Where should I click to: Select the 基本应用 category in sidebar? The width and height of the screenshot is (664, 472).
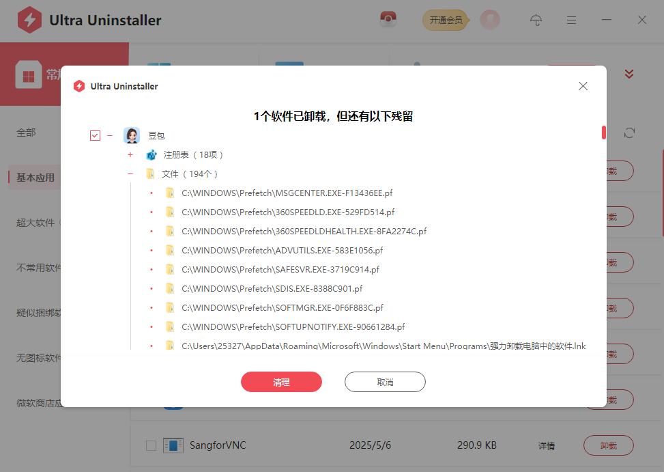click(x=35, y=178)
